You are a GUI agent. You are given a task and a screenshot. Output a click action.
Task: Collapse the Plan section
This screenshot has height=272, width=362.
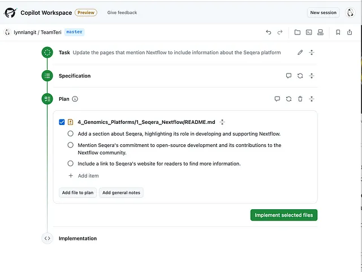click(x=312, y=99)
